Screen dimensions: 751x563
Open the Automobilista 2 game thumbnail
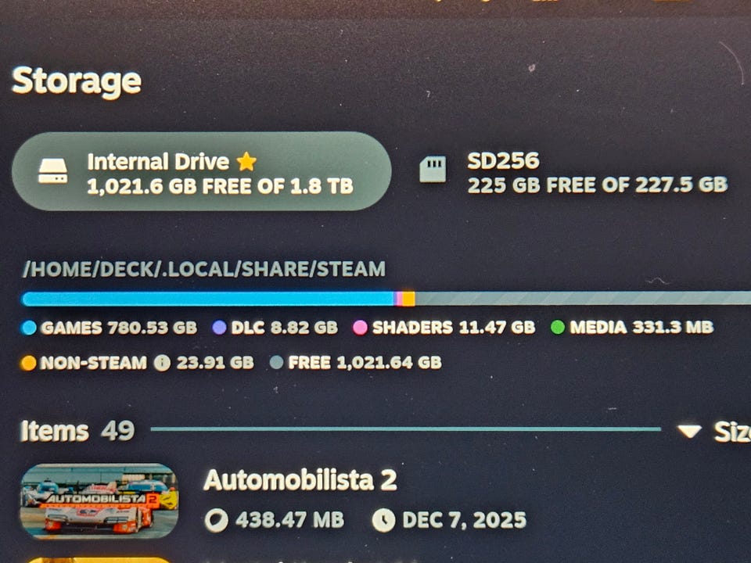99,500
